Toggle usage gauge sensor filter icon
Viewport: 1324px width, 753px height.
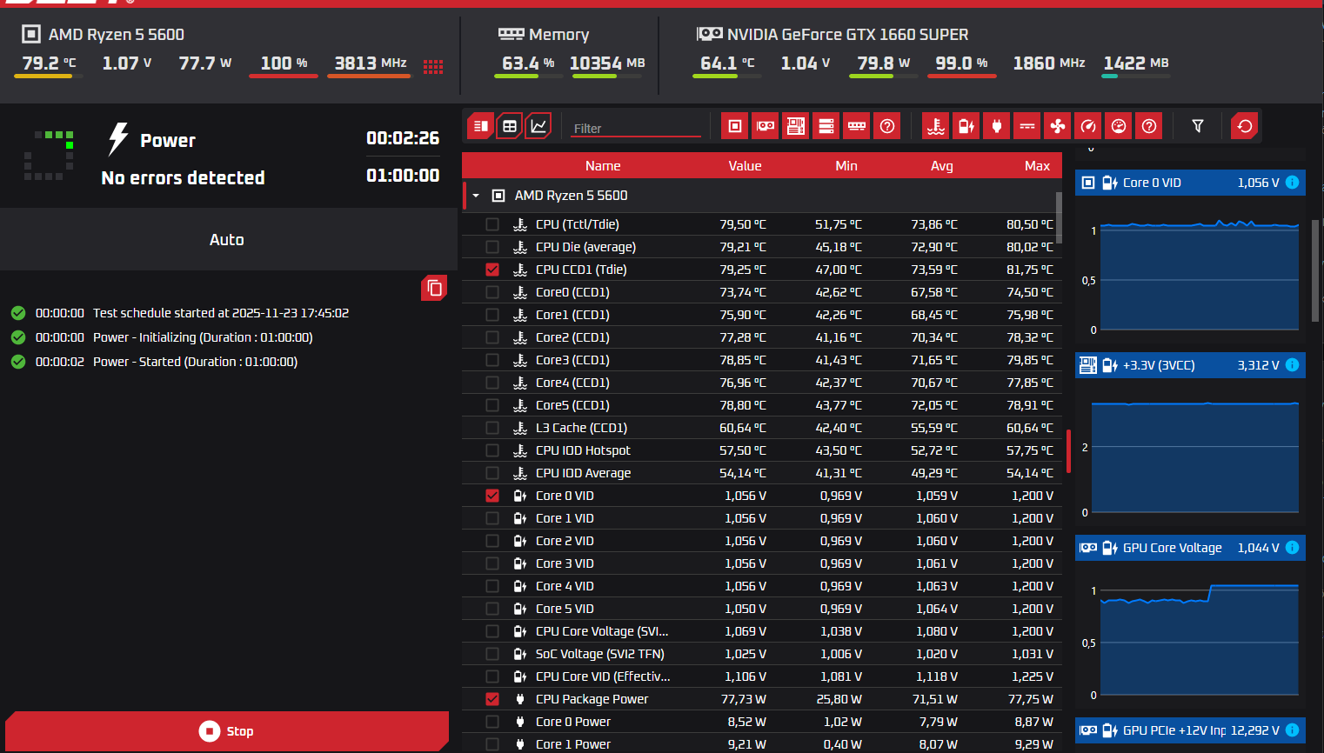(x=1119, y=126)
